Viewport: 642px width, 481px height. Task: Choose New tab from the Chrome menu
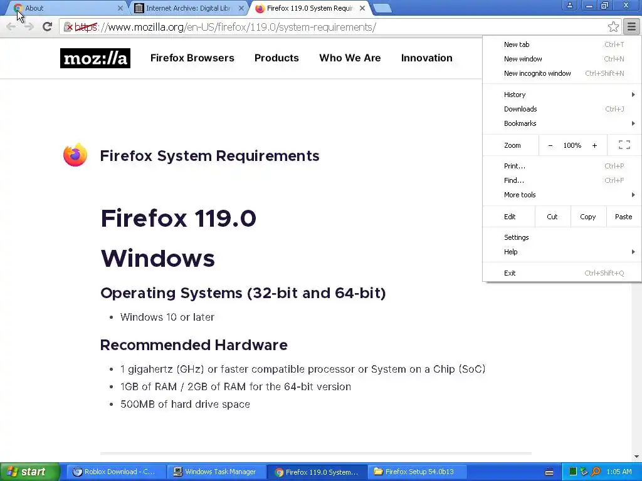[x=562, y=44]
